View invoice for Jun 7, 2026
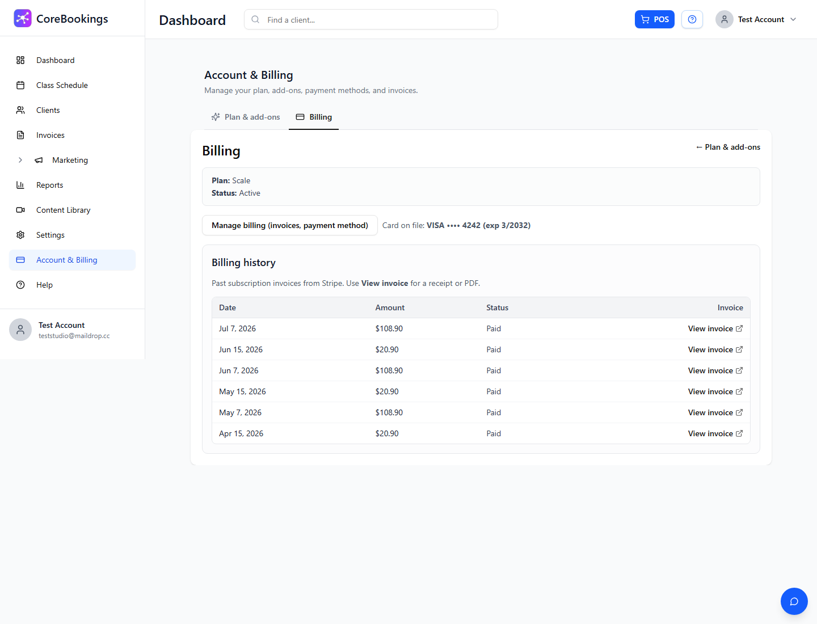Image resolution: width=817 pixels, height=624 pixels. coord(715,370)
